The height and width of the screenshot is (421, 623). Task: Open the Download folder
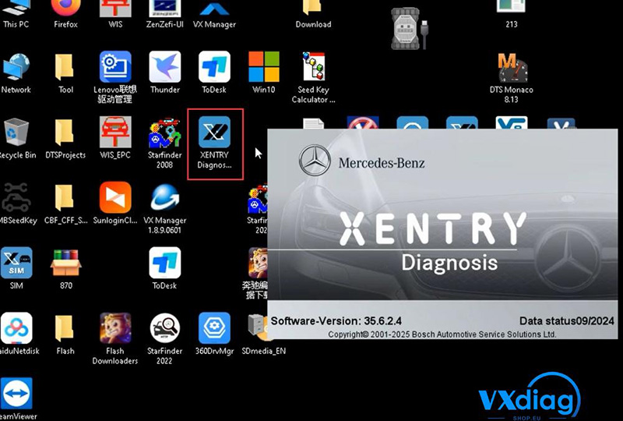[x=314, y=14]
